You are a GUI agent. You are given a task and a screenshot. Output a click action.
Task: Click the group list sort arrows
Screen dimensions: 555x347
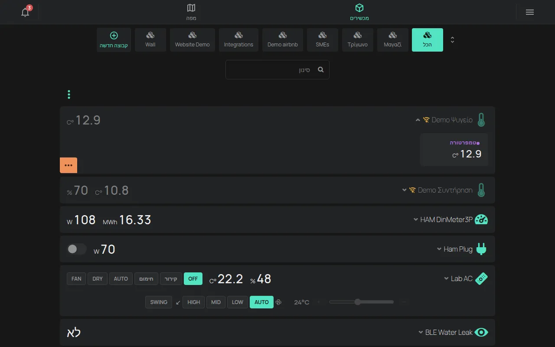tap(452, 40)
